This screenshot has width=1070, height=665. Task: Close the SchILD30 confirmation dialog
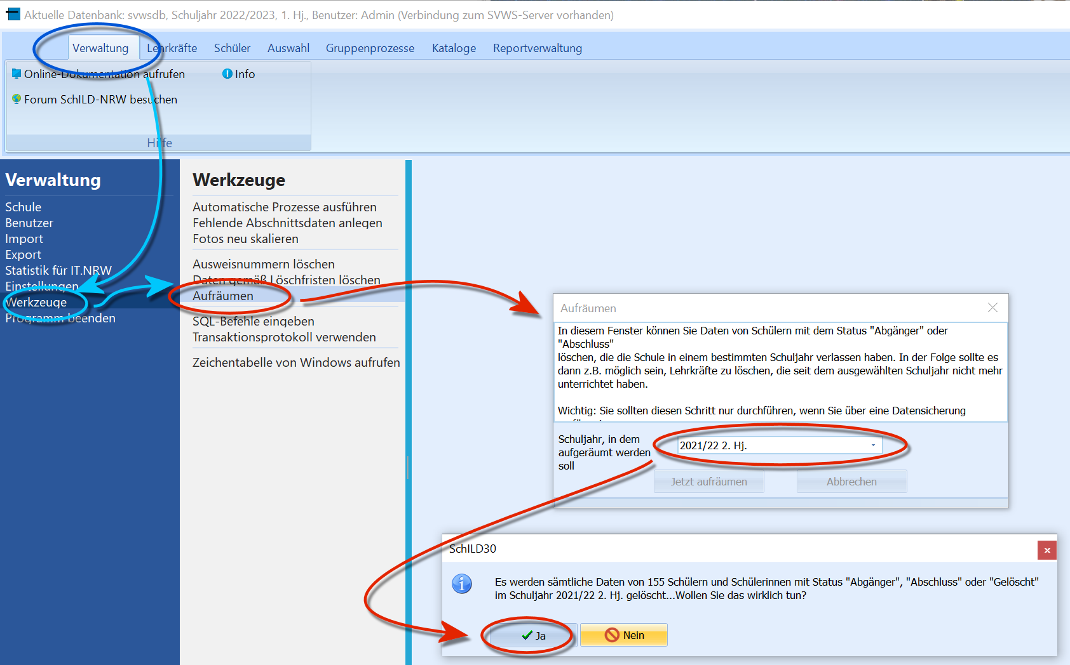1047,550
